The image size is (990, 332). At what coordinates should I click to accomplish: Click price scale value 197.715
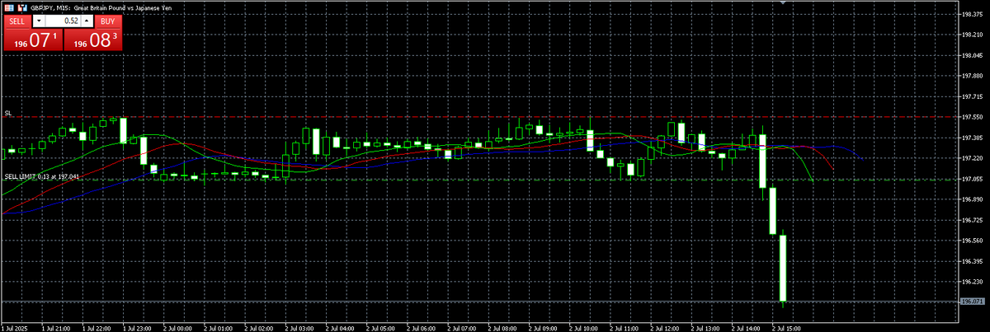(x=972, y=97)
